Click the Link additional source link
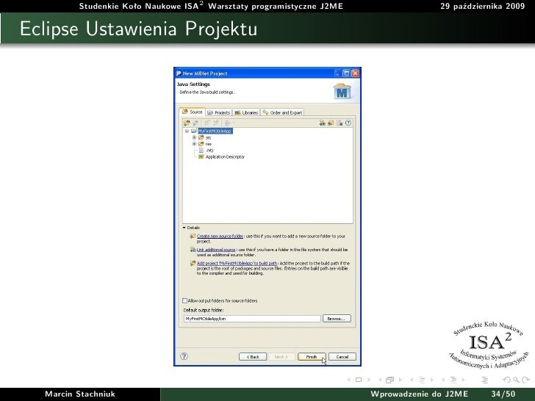 point(216,250)
